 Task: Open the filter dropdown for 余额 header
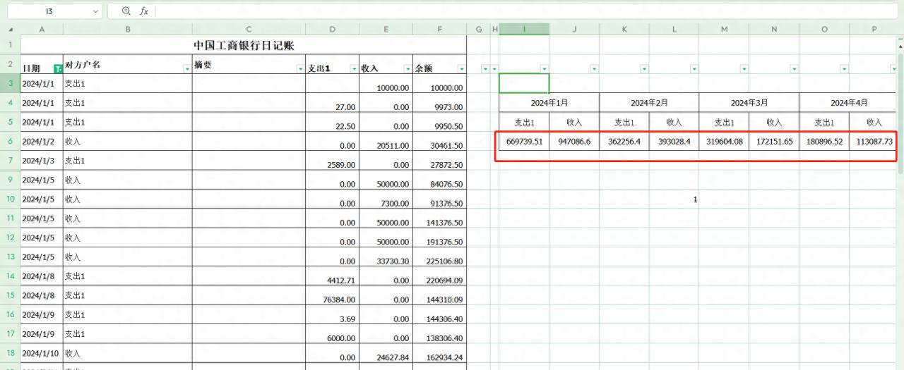coord(462,68)
